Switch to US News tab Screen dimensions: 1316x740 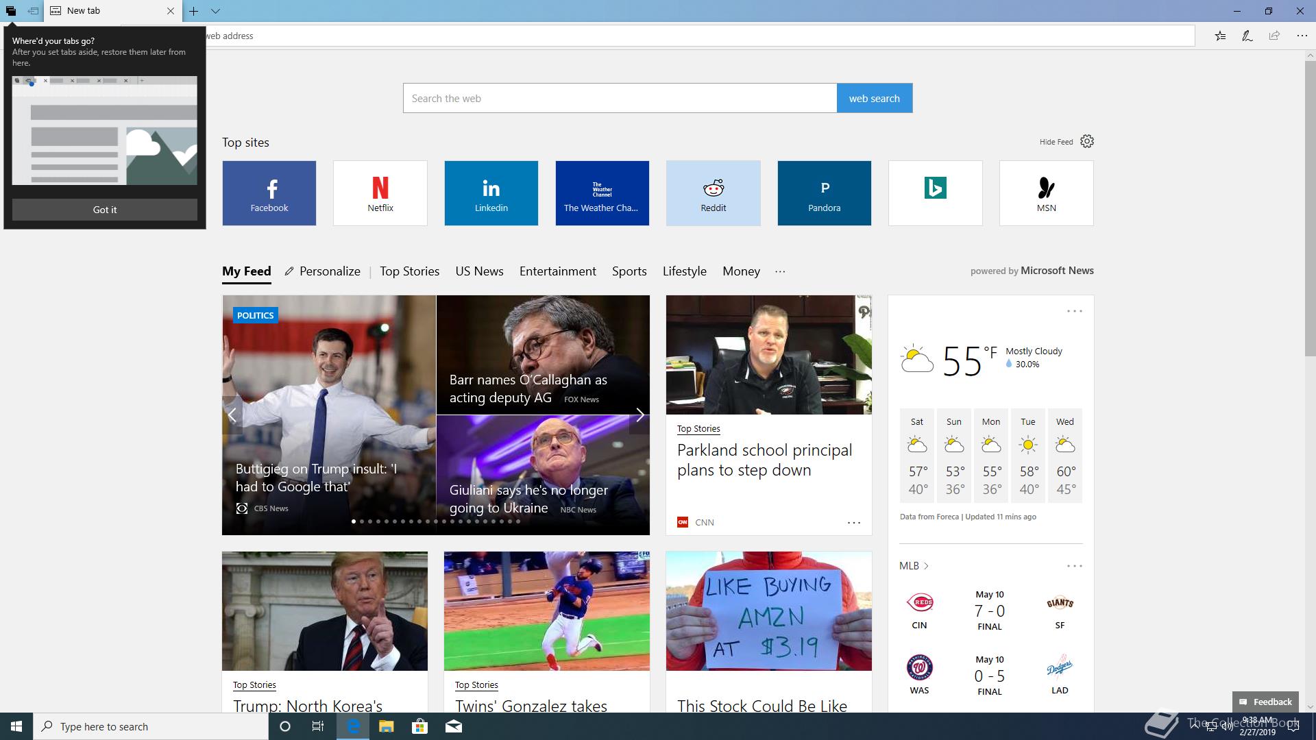tap(480, 271)
